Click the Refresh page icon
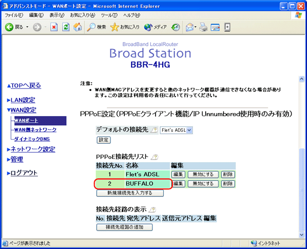This screenshot has width=307, height=249. click(x=66, y=27)
